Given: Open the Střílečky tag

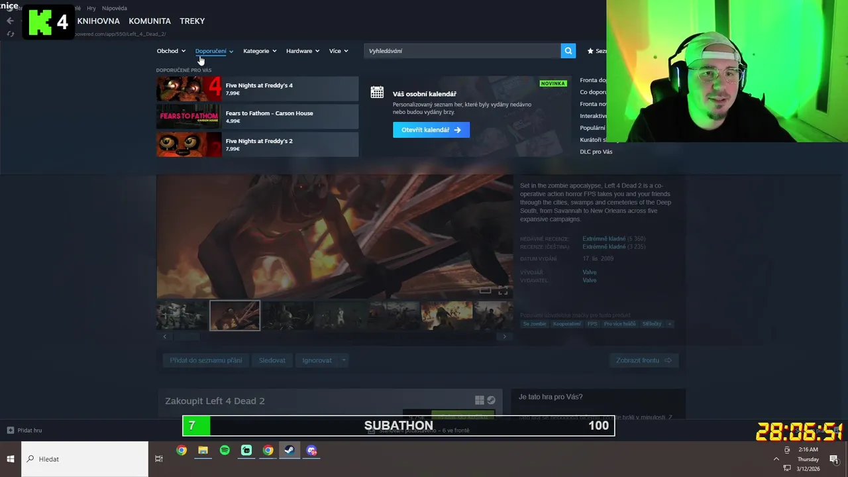Looking at the screenshot, I should [x=652, y=324].
